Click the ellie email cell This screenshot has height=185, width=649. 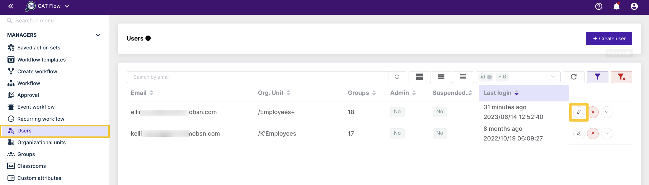pyautogui.click(x=174, y=112)
